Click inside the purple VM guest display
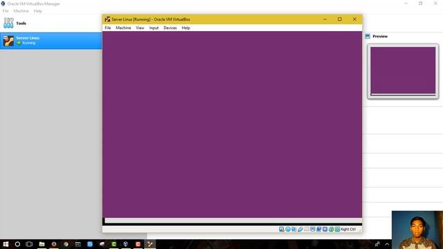The image size is (443, 249). pos(232,124)
